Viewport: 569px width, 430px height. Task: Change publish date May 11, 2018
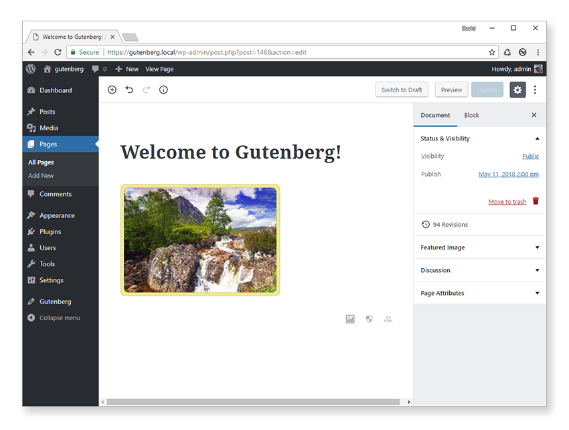pos(508,174)
